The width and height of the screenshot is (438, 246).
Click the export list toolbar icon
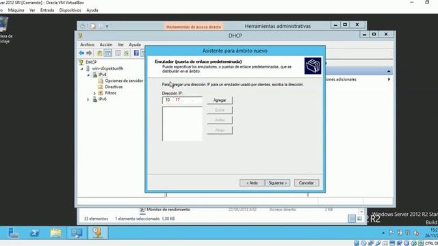(118, 53)
